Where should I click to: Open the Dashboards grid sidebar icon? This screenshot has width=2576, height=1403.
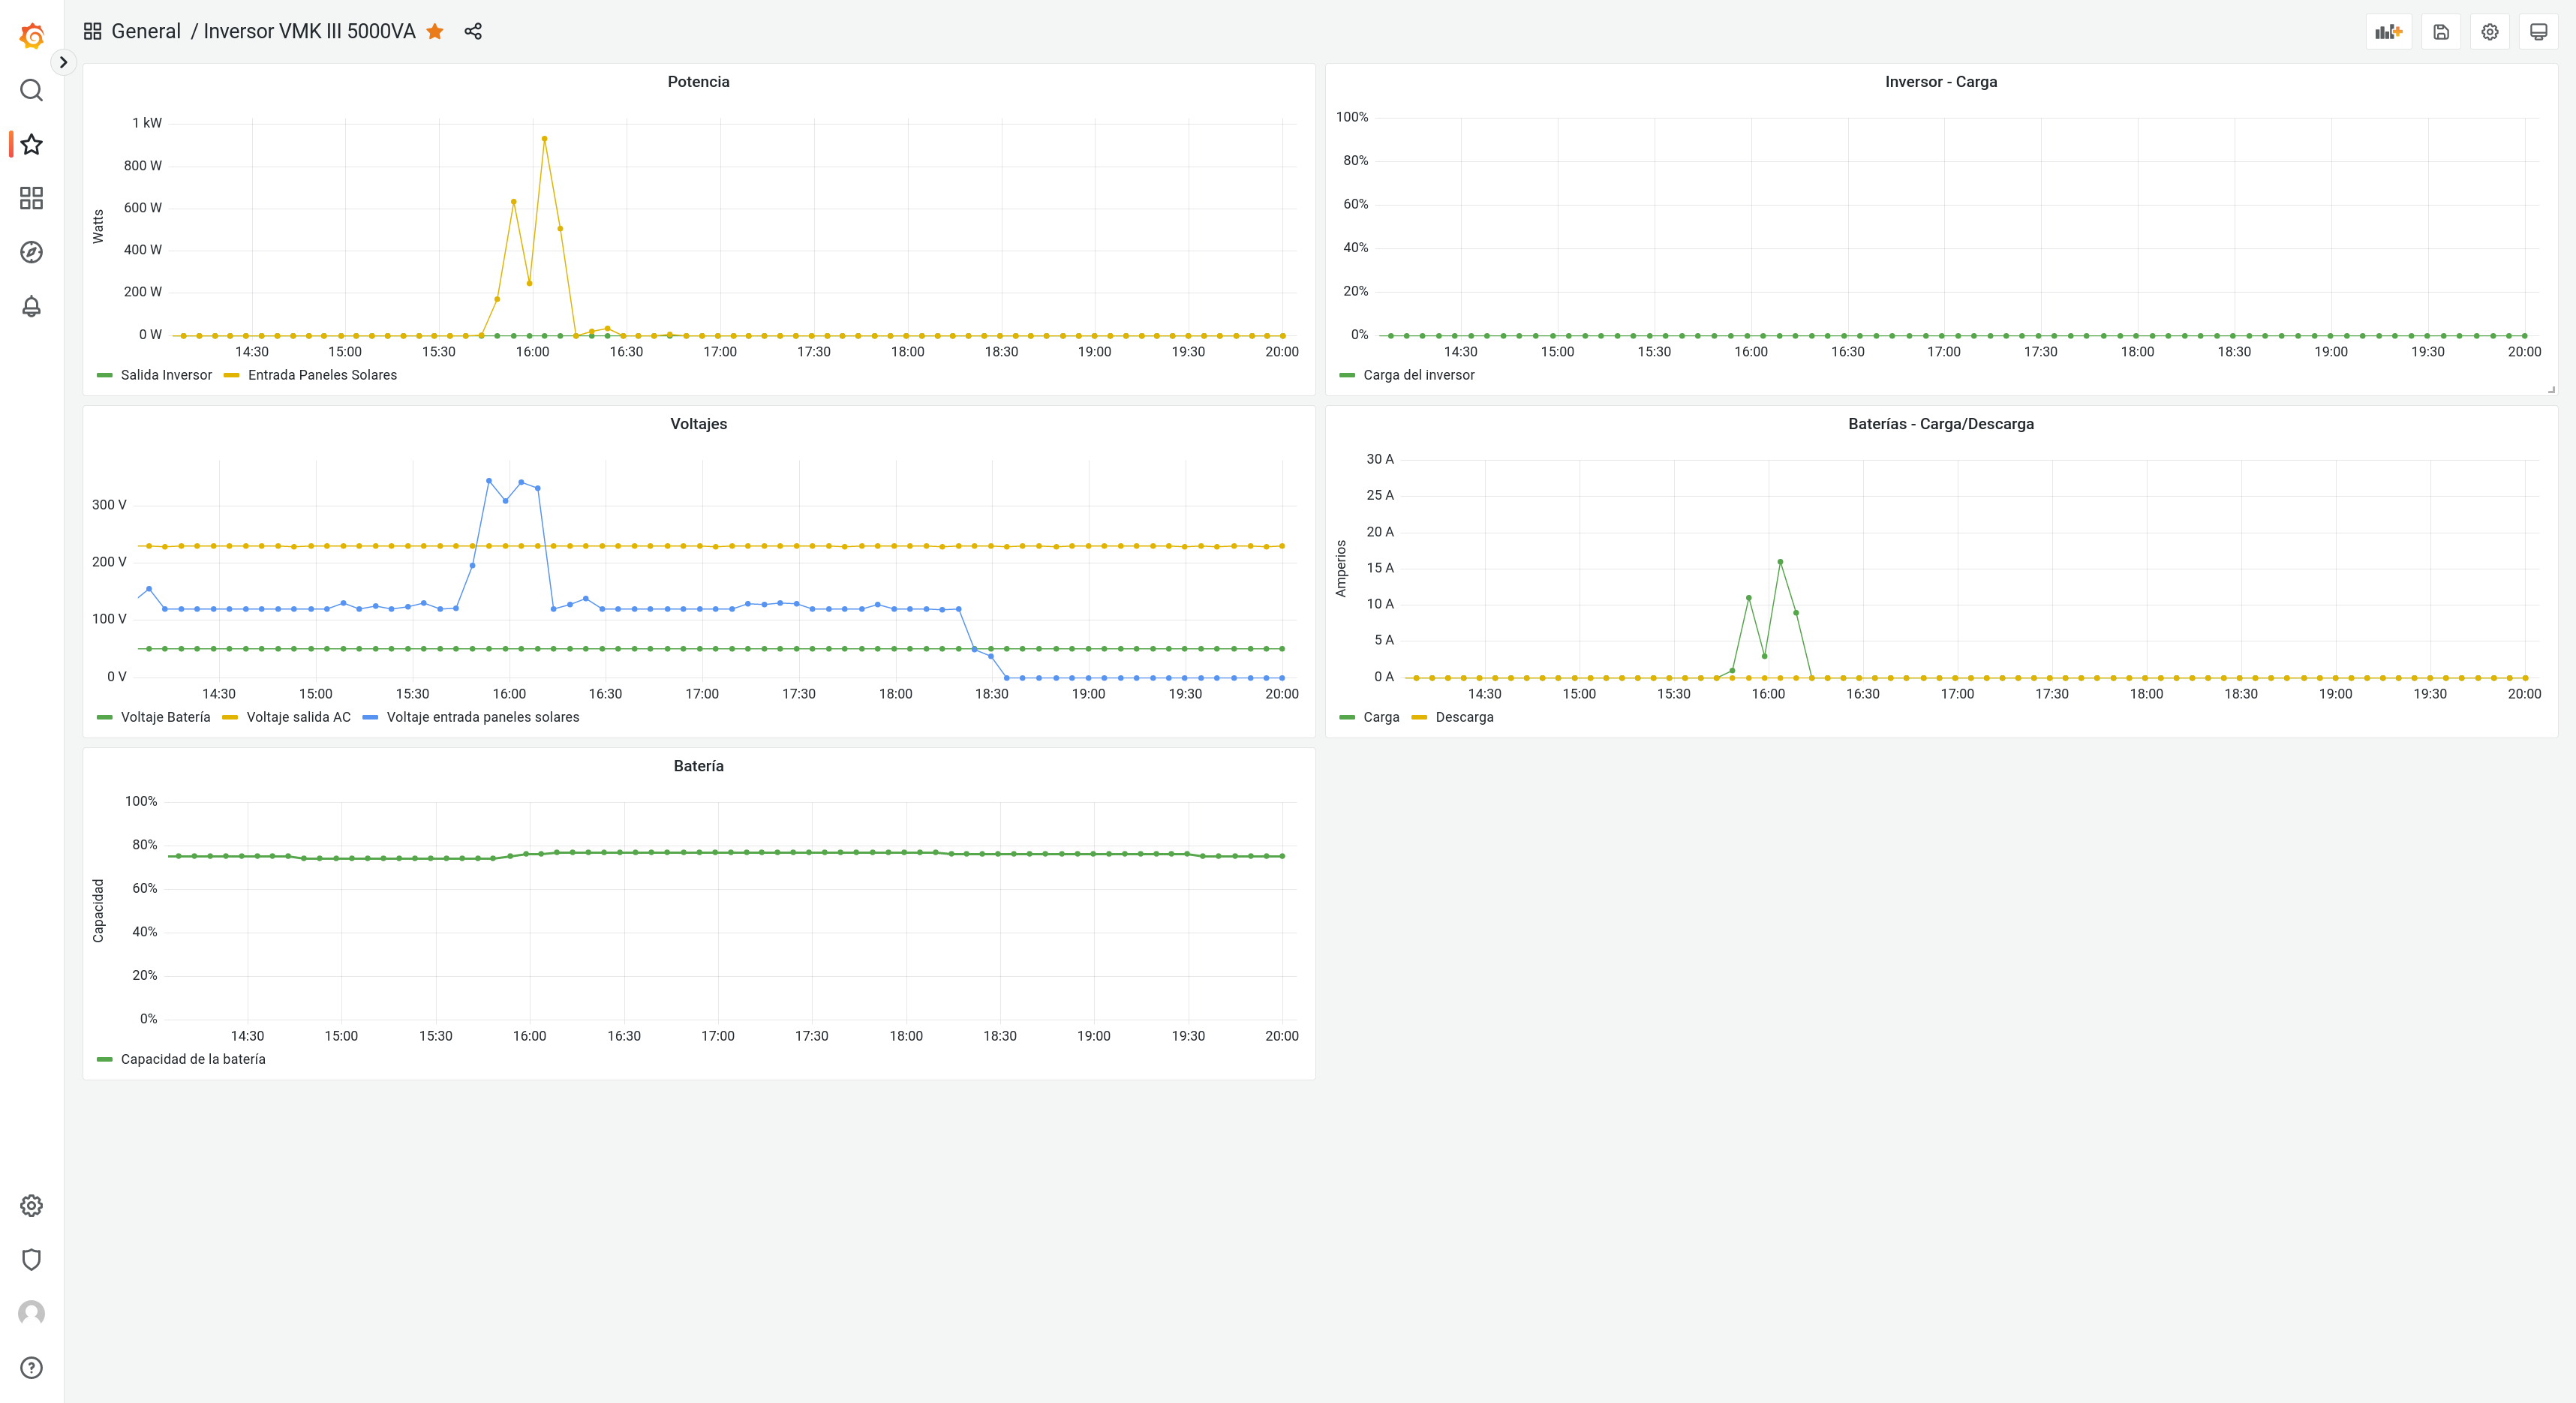[x=32, y=198]
